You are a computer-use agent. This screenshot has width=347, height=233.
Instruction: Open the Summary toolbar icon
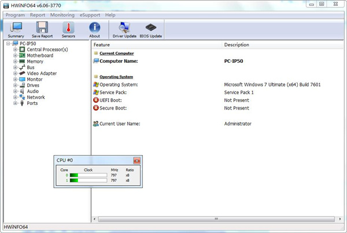tap(16, 27)
